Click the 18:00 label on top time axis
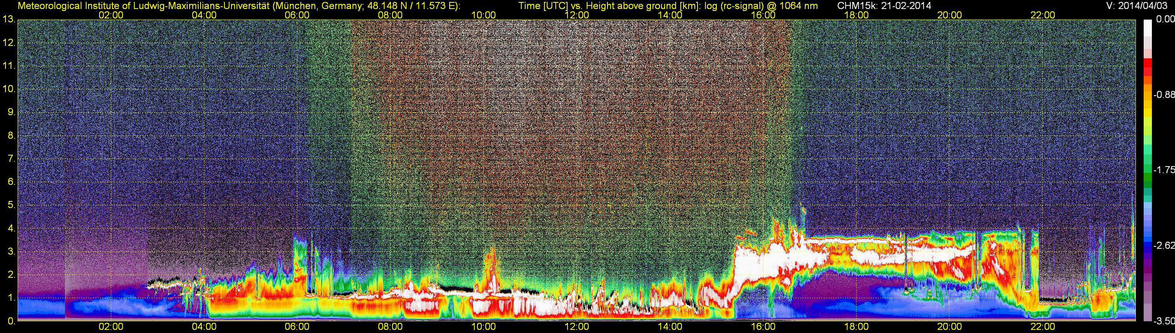Viewport: 1175px width, 333px height. coord(856,15)
